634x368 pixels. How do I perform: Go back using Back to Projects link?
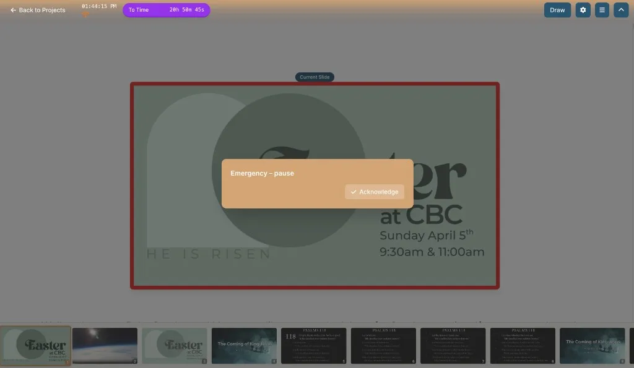tap(38, 10)
